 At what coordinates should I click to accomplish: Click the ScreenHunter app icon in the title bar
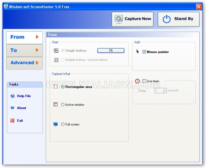[6, 6]
